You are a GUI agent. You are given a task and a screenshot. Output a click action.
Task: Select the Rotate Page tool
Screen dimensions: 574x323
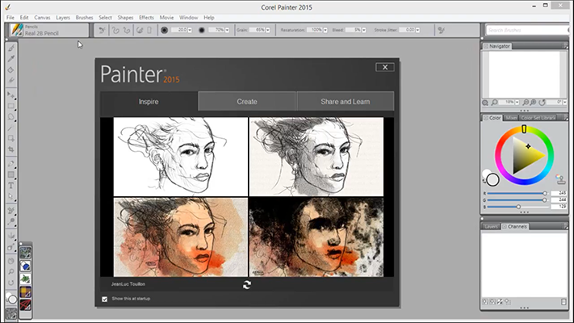point(11,283)
